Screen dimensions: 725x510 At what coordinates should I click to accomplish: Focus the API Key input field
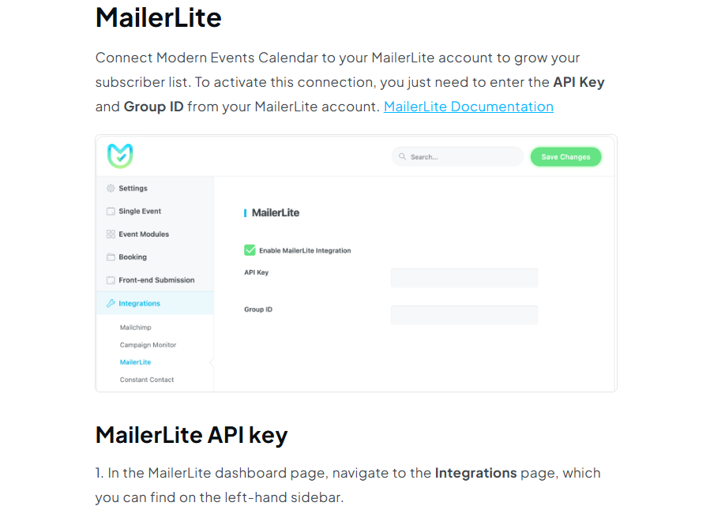tap(464, 278)
